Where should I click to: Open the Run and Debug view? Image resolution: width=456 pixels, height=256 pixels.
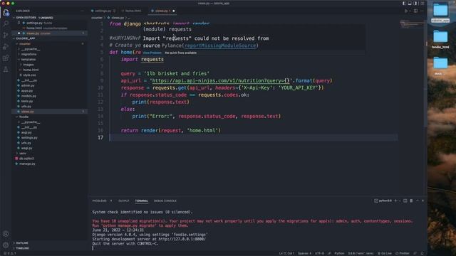(6, 46)
